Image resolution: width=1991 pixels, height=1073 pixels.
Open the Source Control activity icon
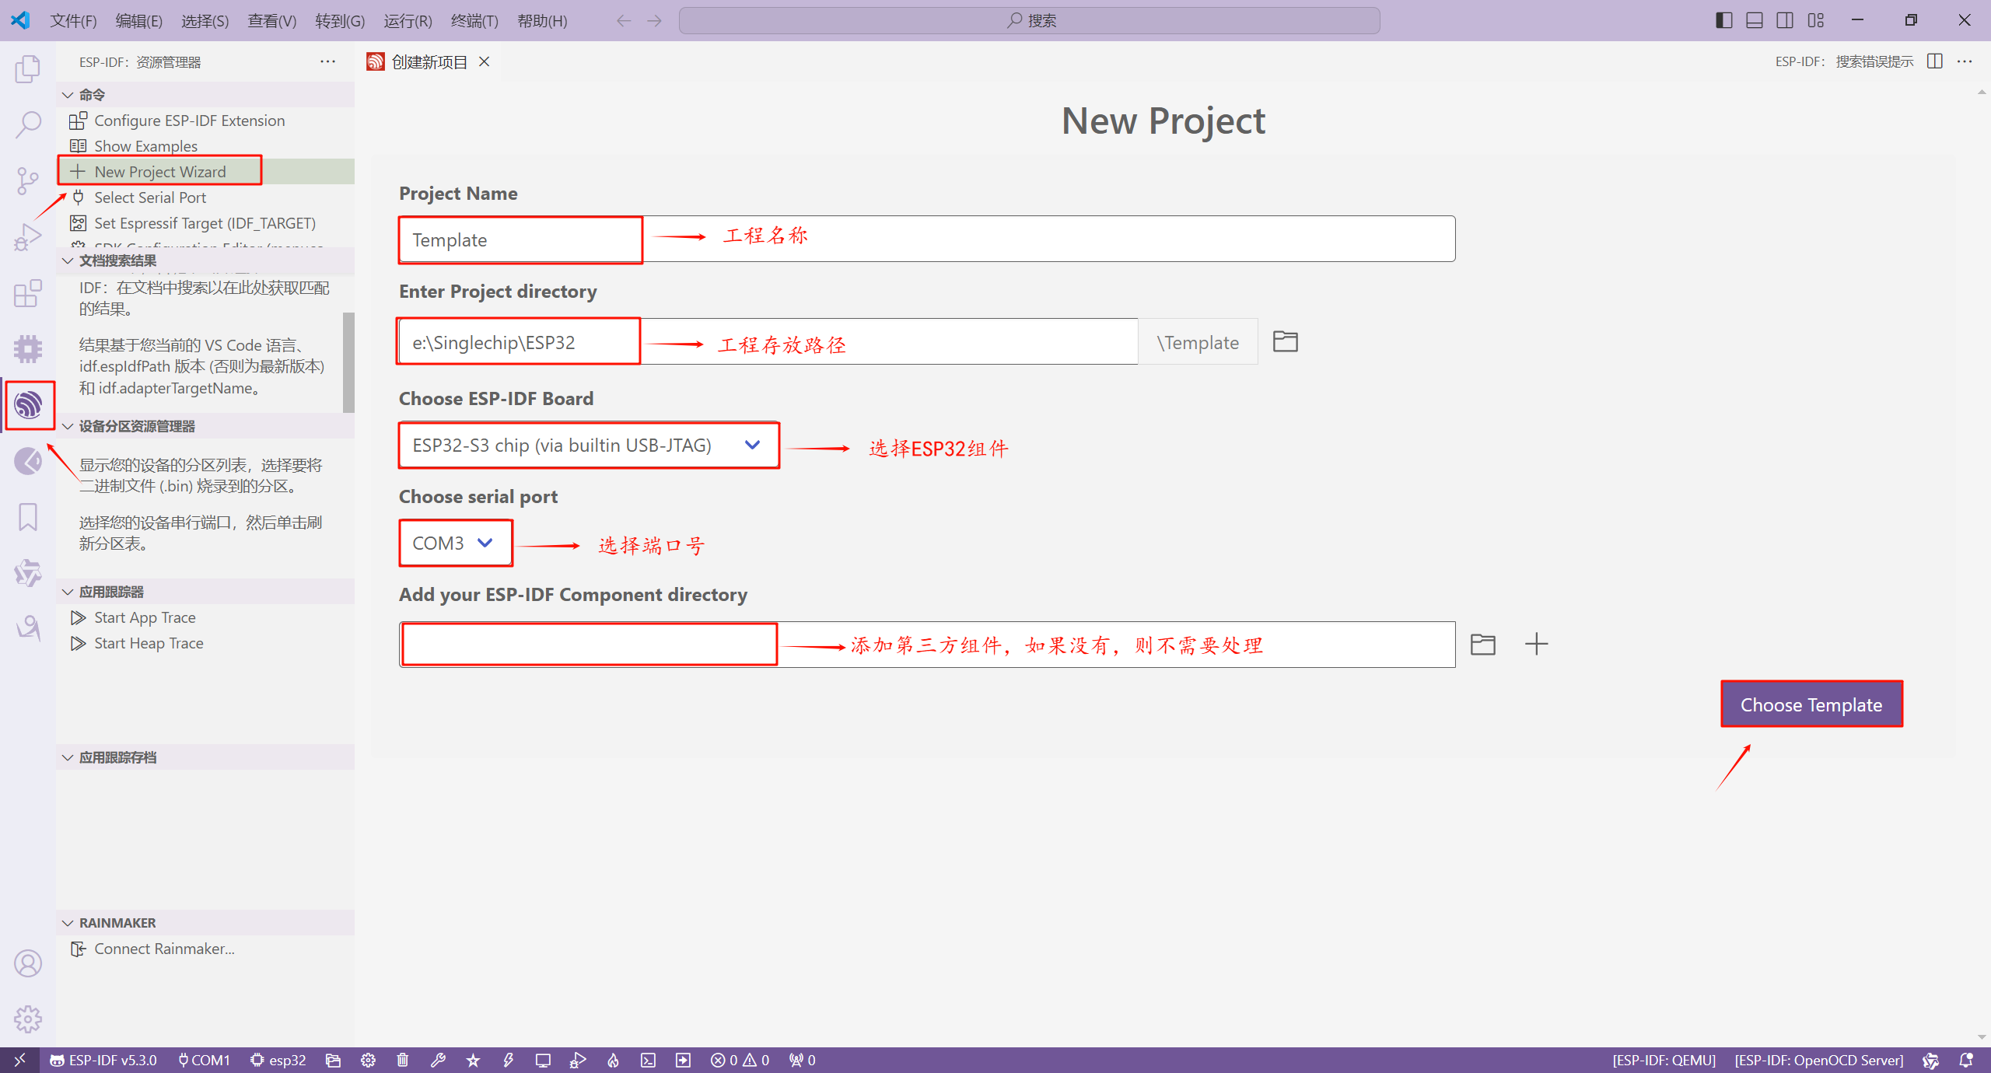tap(27, 180)
